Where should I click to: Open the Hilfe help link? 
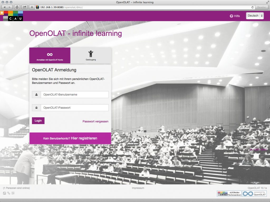click(x=235, y=16)
